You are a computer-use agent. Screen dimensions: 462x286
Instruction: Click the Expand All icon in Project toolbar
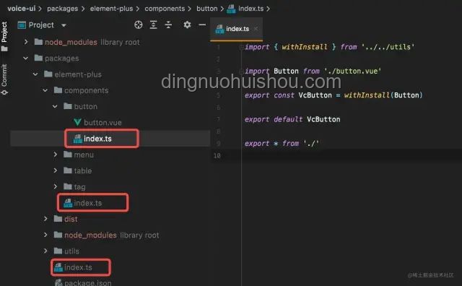153,25
